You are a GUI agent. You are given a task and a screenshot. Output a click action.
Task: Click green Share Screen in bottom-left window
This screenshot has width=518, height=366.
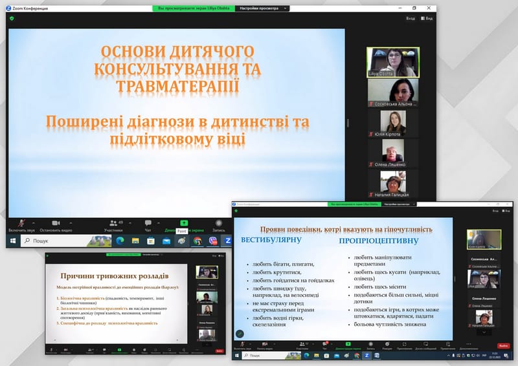point(119,349)
